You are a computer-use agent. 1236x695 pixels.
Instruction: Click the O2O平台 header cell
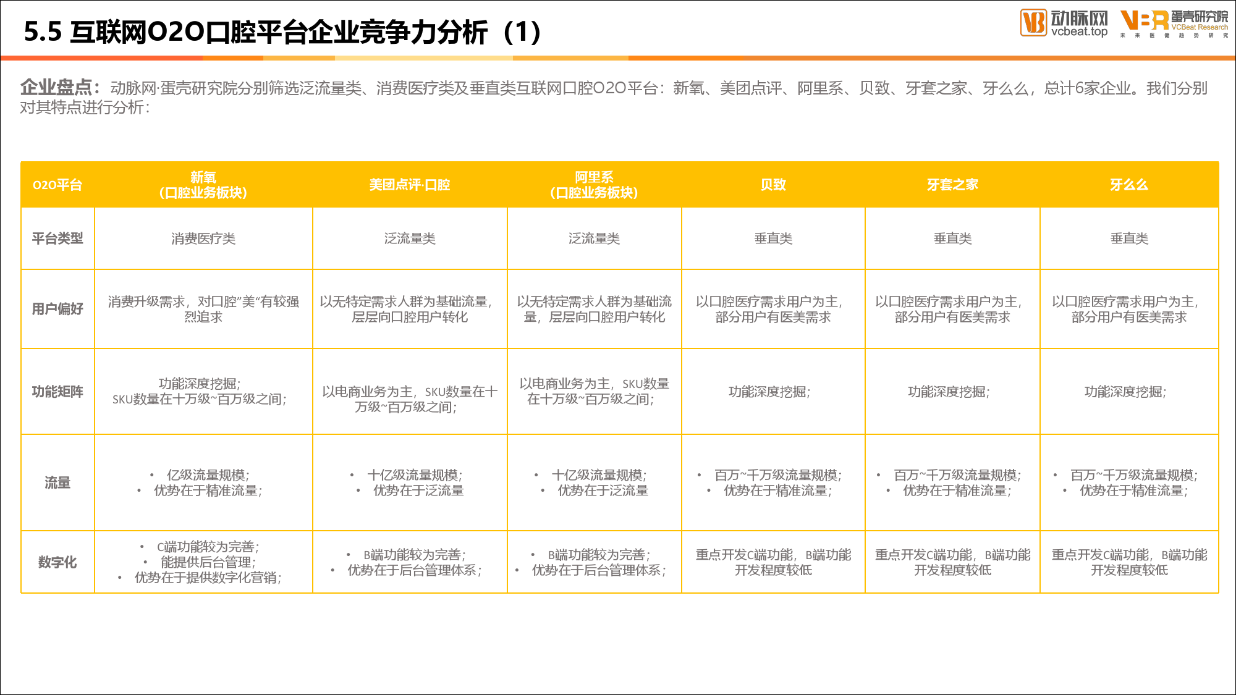(x=57, y=185)
